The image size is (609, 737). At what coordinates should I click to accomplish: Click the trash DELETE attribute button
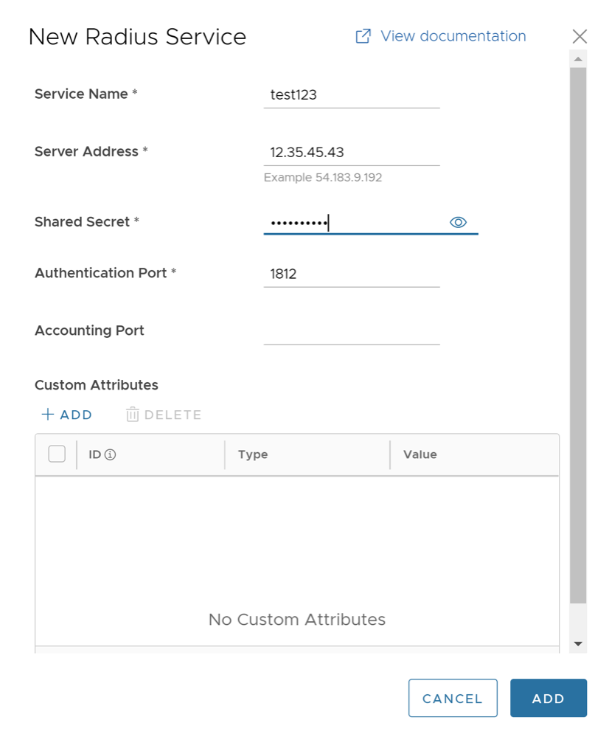(x=164, y=415)
